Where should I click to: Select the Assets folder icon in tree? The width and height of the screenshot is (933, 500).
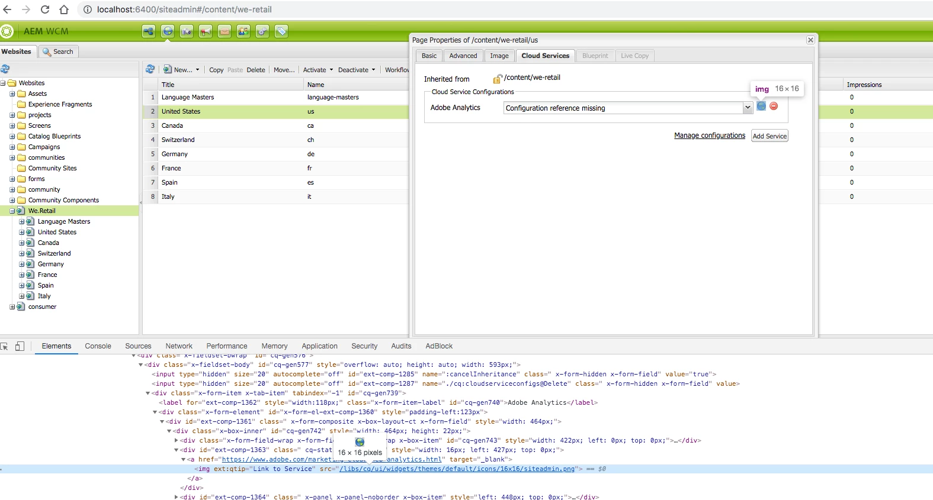tap(22, 93)
